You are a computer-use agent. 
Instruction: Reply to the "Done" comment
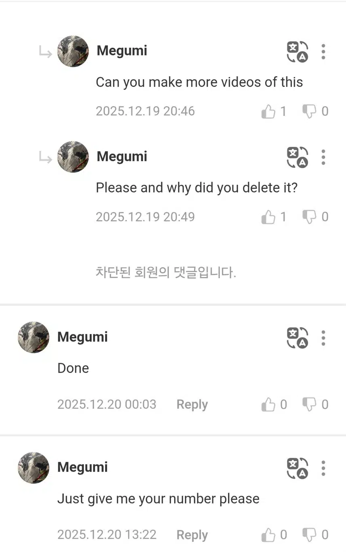tap(192, 404)
